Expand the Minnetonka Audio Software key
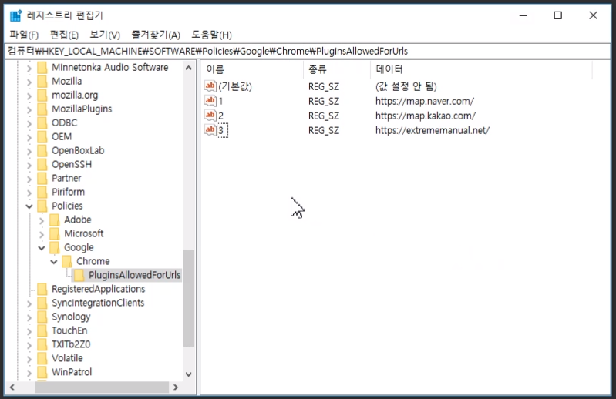The height and width of the screenshot is (399, 616). pyautogui.click(x=29, y=69)
